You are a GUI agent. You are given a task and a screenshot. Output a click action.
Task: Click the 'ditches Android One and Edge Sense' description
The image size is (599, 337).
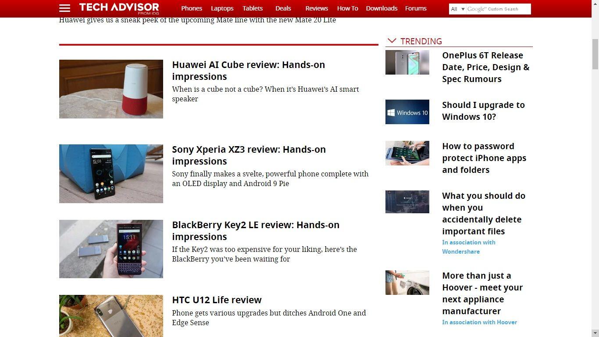pos(269,318)
